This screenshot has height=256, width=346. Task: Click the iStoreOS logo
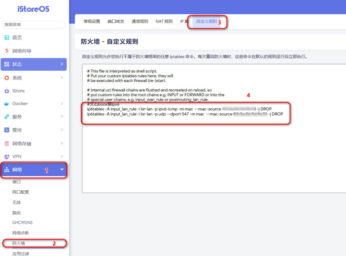coord(34,9)
